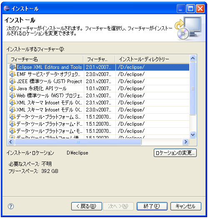Open help via question mark icon
This screenshot has height=218, width=208.
pos(11,206)
